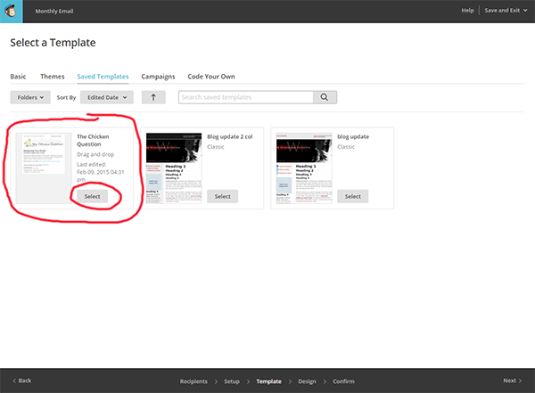
Task: Select the Blog update 2 col template
Action: tap(222, 196)
